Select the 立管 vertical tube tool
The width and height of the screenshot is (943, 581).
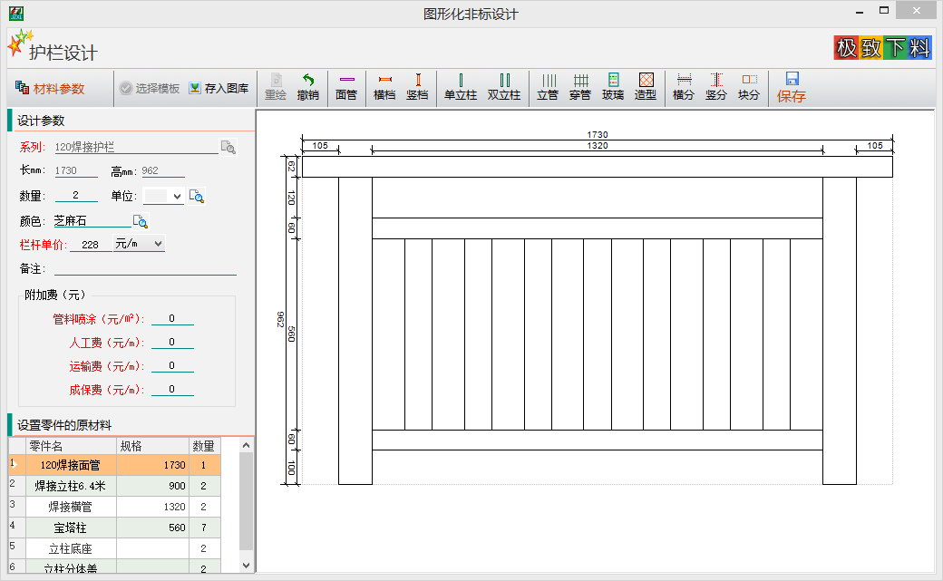548,88
